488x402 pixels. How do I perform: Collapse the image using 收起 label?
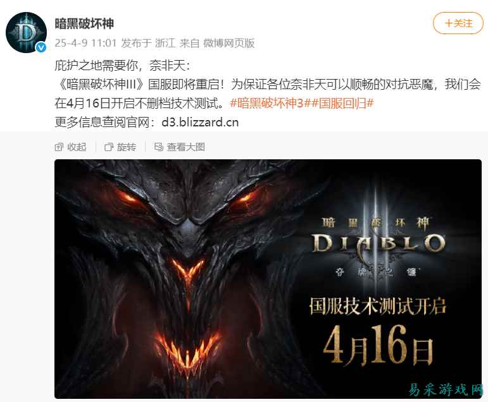tap(77, 147)
